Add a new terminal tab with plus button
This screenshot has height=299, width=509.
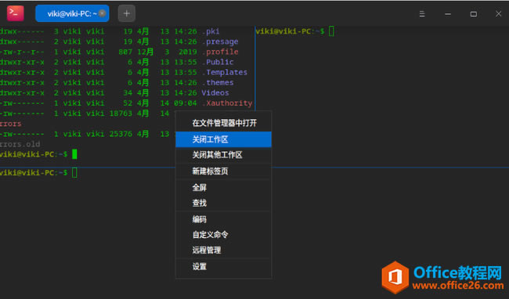tap(127, 13)
